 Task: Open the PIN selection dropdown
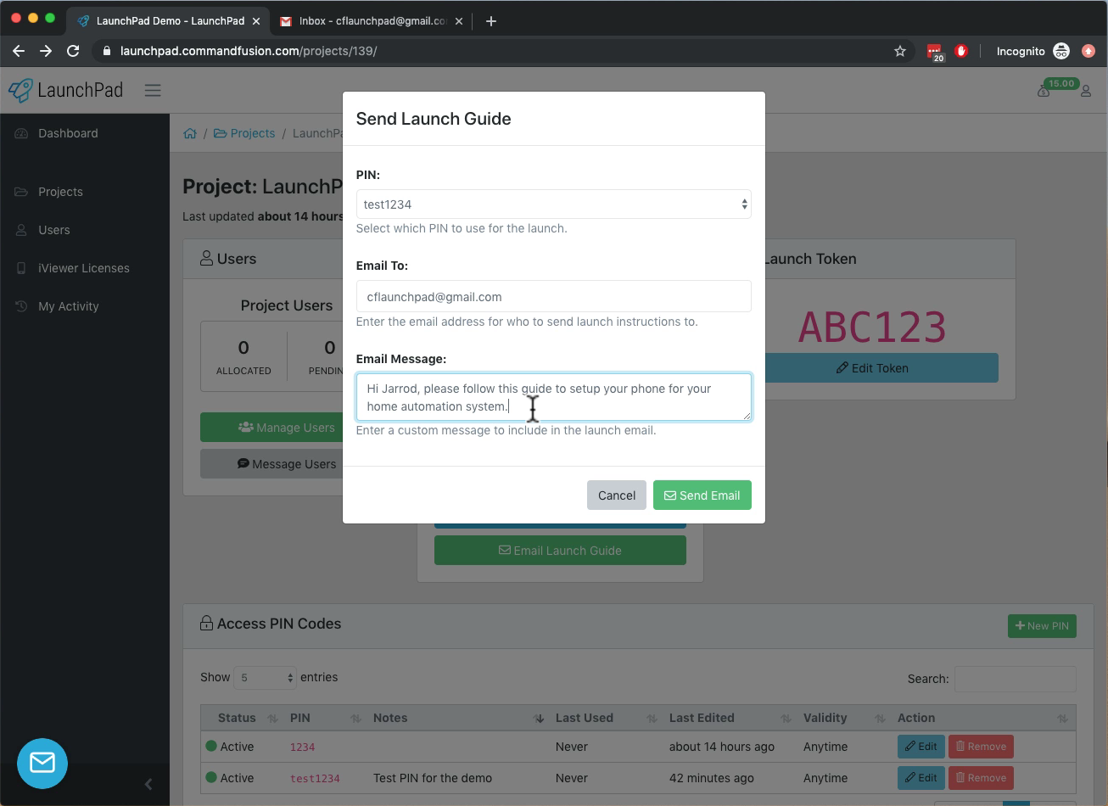(553, 204)
